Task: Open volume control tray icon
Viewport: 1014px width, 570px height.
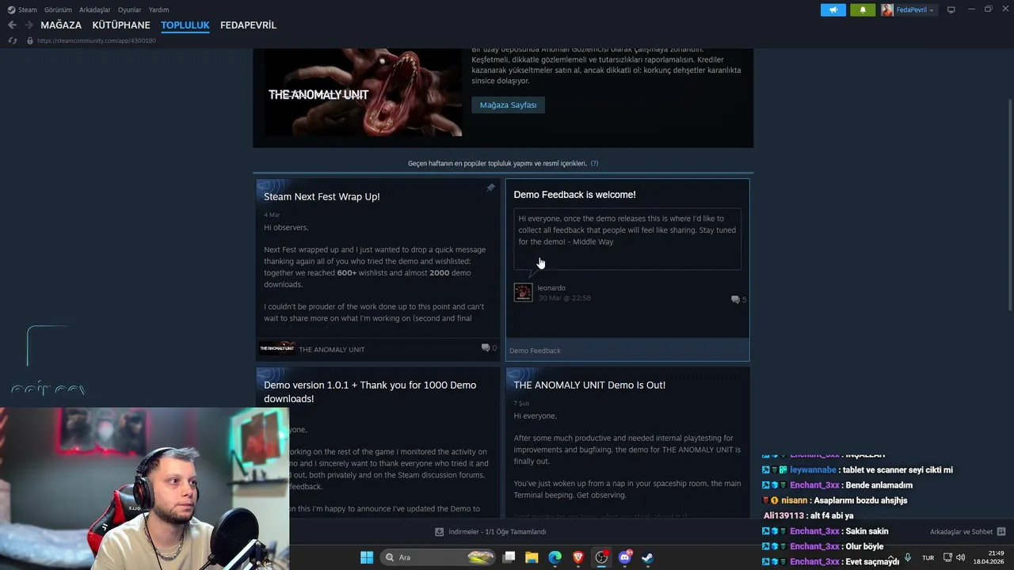Action: point(961,557)
